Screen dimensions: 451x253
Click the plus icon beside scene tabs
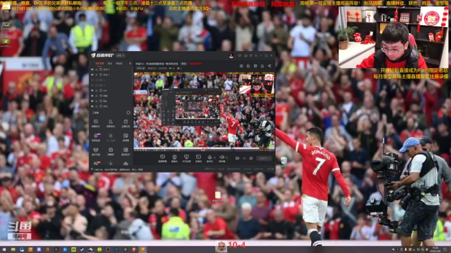pyautogui.click(x=130, y=64)
